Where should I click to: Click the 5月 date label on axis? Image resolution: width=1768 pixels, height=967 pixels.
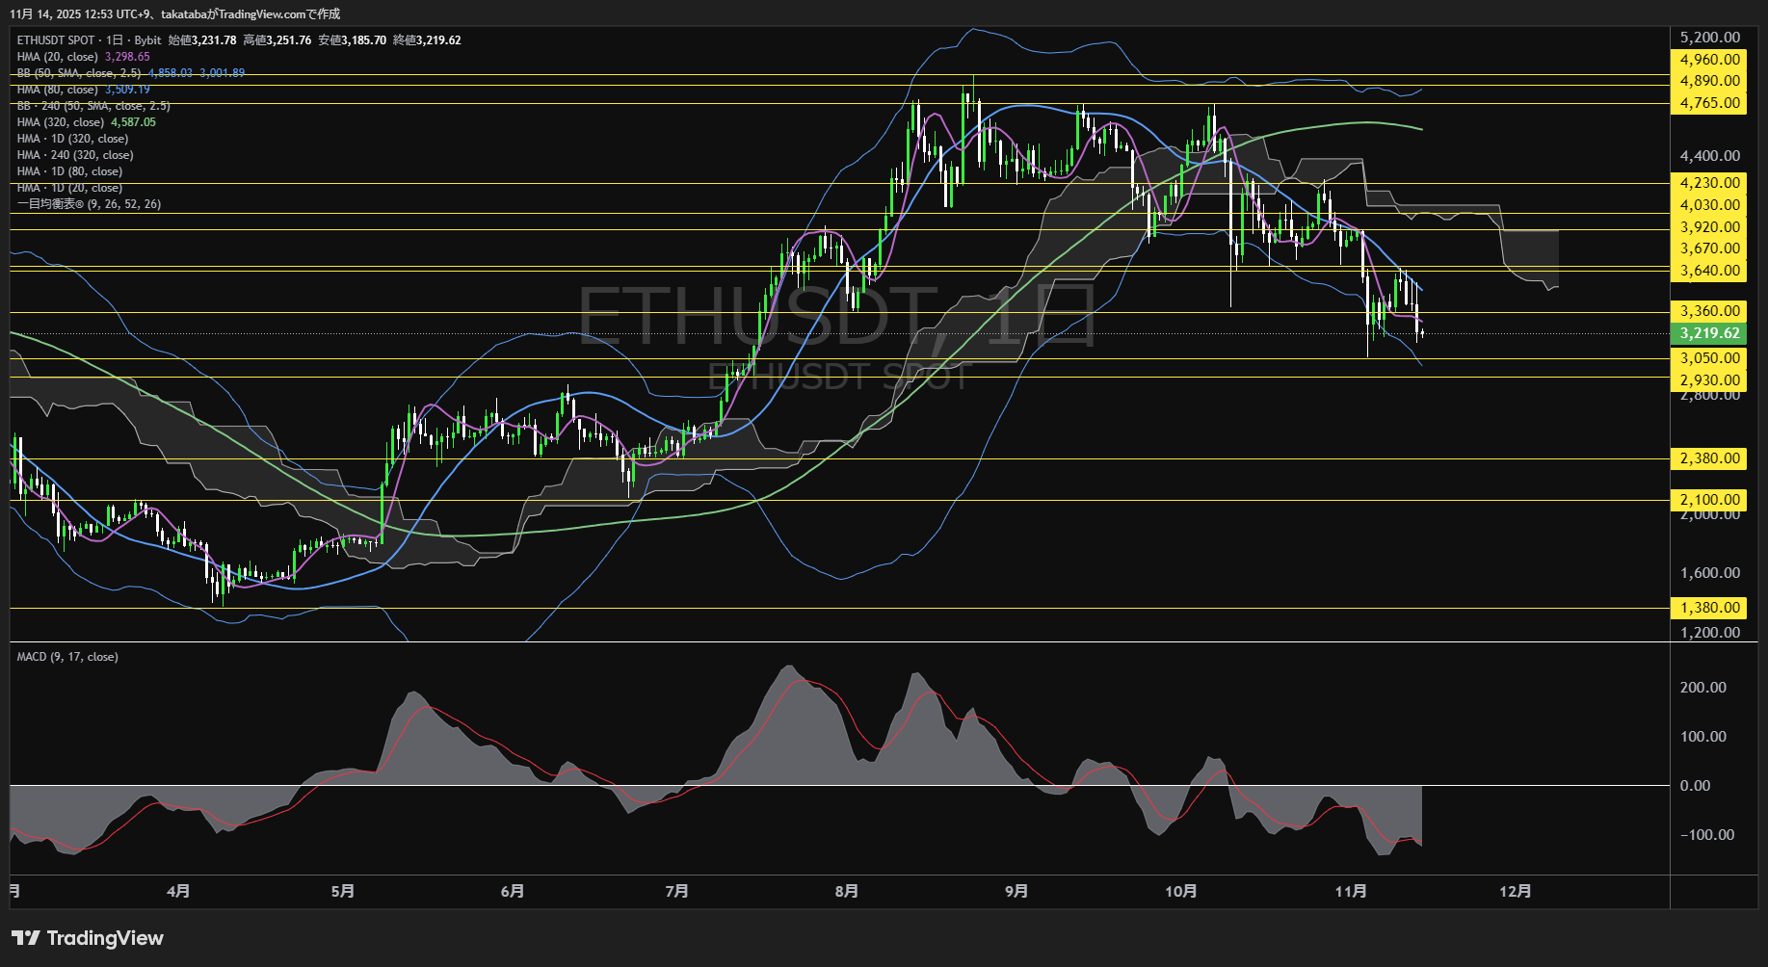point(342,891)
